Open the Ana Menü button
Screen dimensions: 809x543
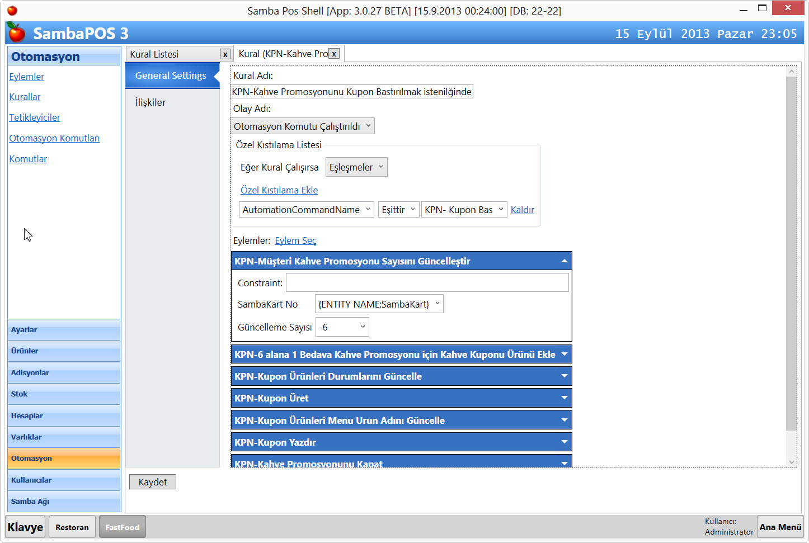(780, 527)
